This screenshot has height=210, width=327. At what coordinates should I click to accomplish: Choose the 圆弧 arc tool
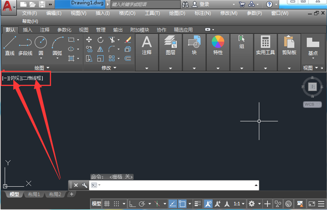(x=58, y=46)
